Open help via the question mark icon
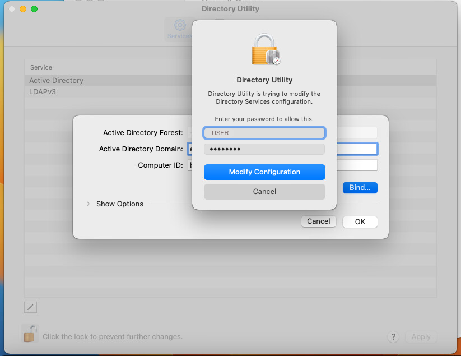 pos(393,337)
